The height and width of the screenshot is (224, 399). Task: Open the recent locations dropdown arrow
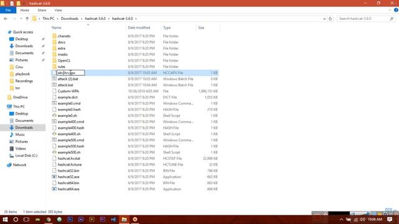pyautogui.click(x=21, y=19)
